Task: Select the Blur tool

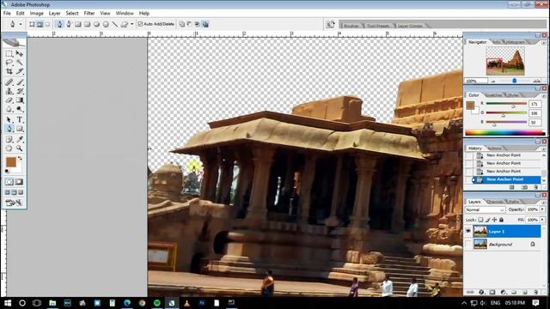Action: coord(9,109)
